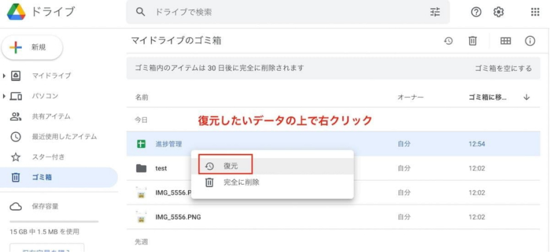Image resolution: width=550 pixels, height=252 pixels.
Task: Select the 進捗管理 spreadsheet row
Action: pos(333,144)
